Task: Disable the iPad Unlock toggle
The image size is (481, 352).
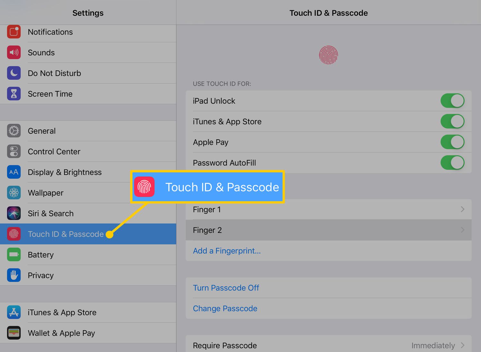Action: pyautogui.click(x=452, y=101)
